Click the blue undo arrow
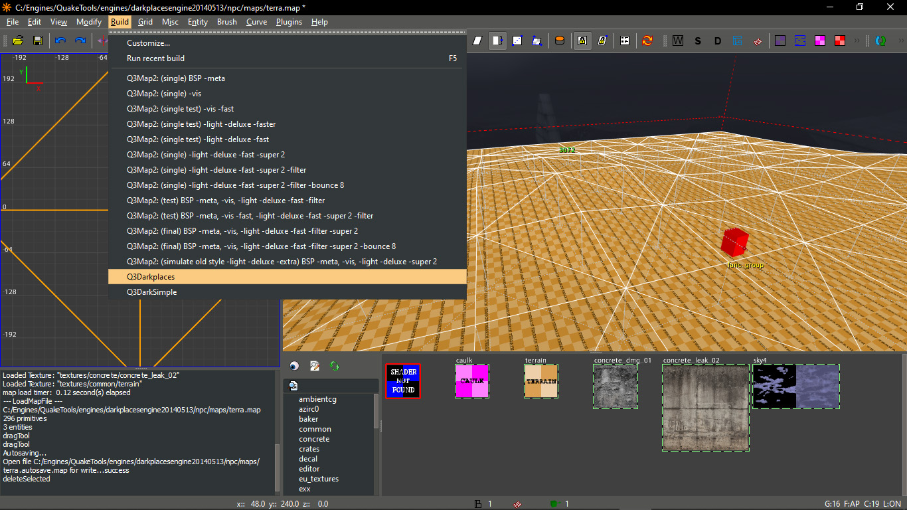907x510 pixels. pos(60,41)
